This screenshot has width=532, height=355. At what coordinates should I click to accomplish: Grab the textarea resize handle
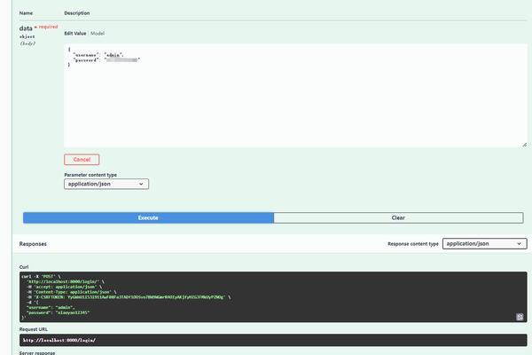point(525,145)
